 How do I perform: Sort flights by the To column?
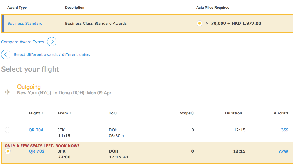(113, 113)
